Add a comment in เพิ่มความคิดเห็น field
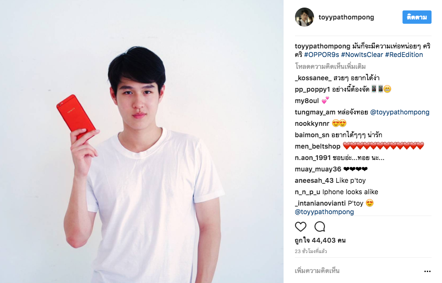Screen dimensions: 442x283 coord(358,271)
